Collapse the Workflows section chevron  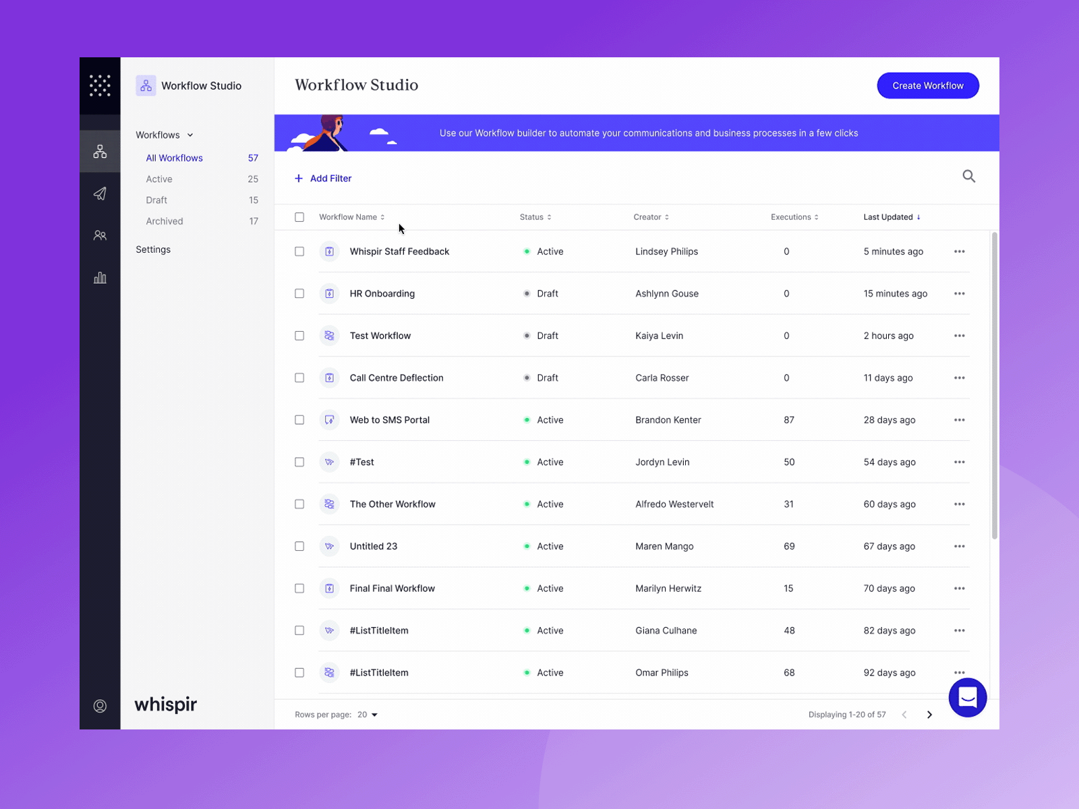(x=190, y=135)
